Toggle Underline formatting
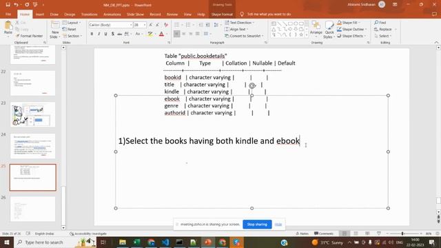 click(105, 34)
